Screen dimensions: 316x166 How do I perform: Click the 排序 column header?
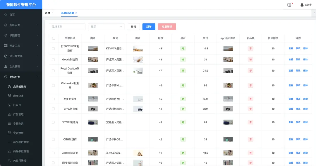coord(160,38)
